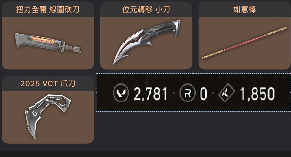Open the 如意棒 title label

(245, 9)
